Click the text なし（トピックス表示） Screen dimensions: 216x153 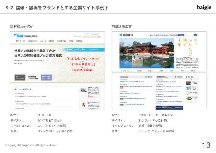[52, 126]
